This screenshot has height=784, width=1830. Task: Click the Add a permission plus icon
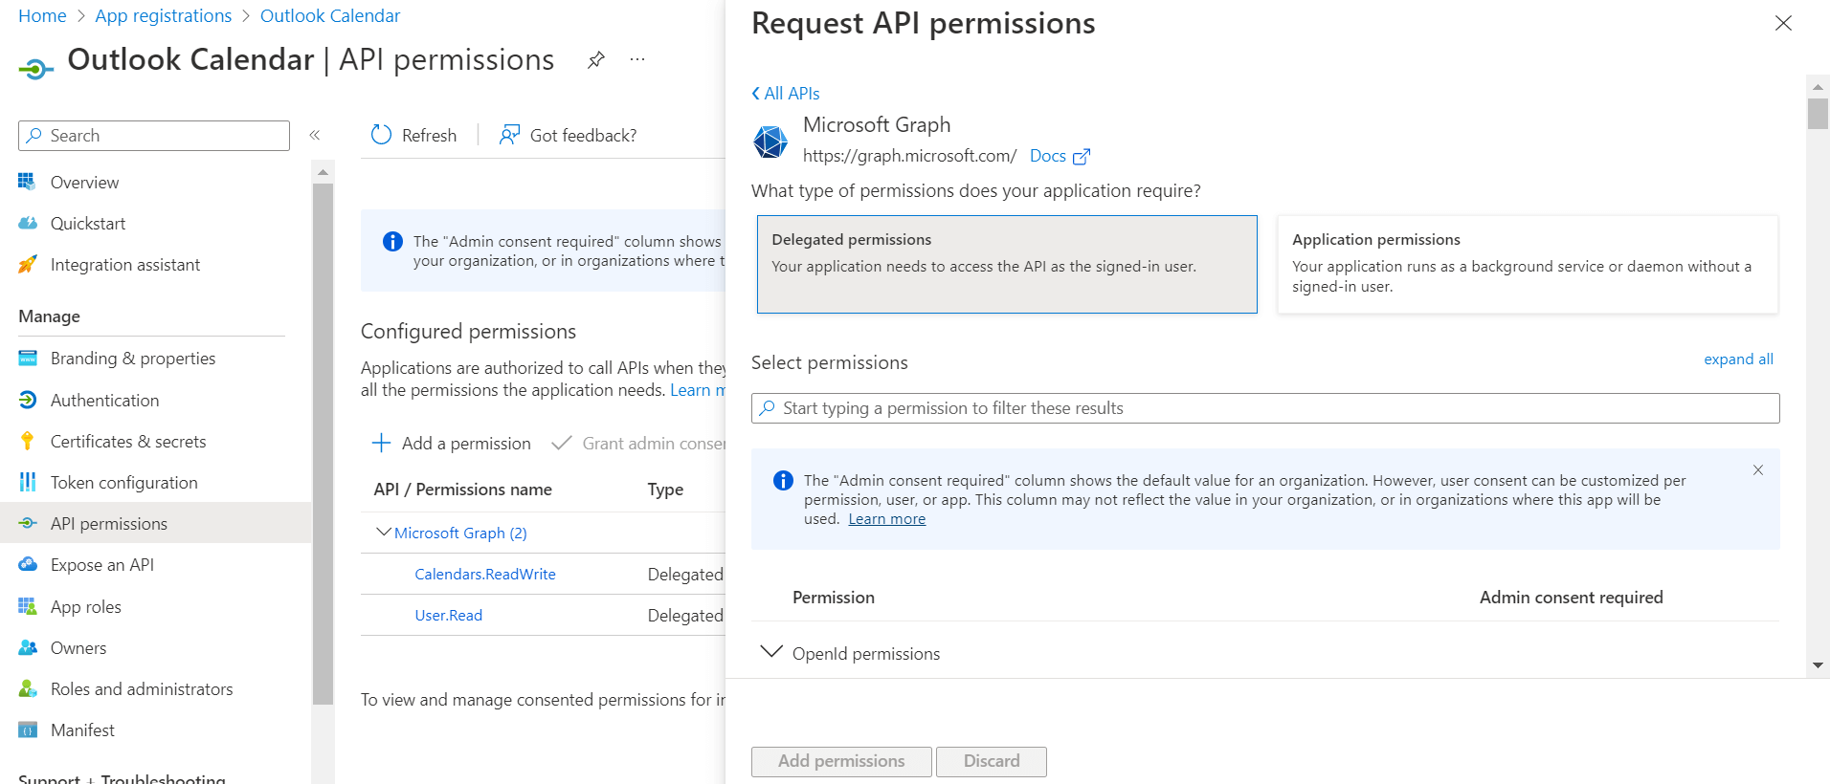click(381, 443)
